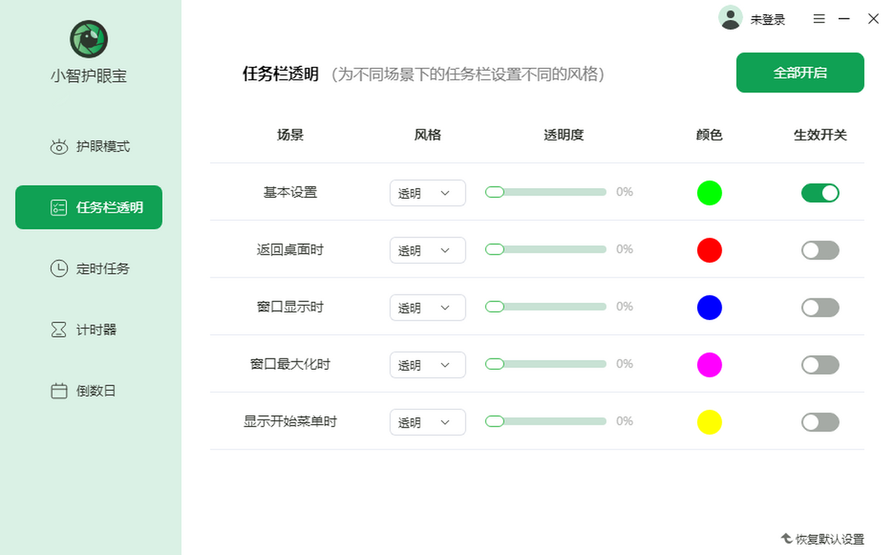
Task: Expand the style dropdown for 窗口显示时
Action: [x=427, y=307]
